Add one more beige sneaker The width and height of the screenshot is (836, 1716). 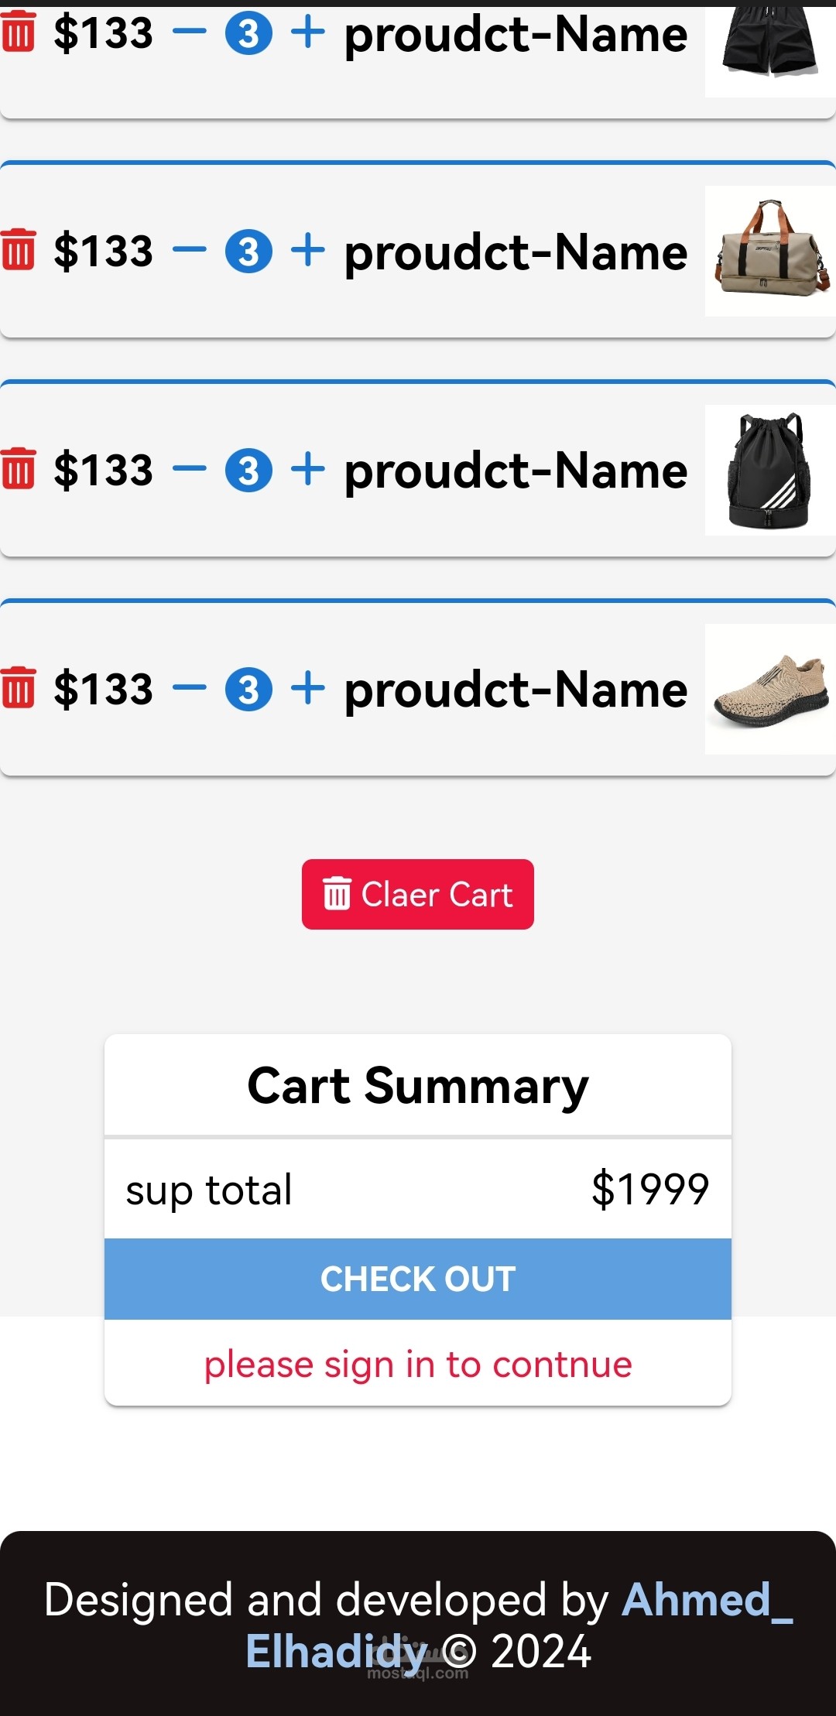(308, 687)
